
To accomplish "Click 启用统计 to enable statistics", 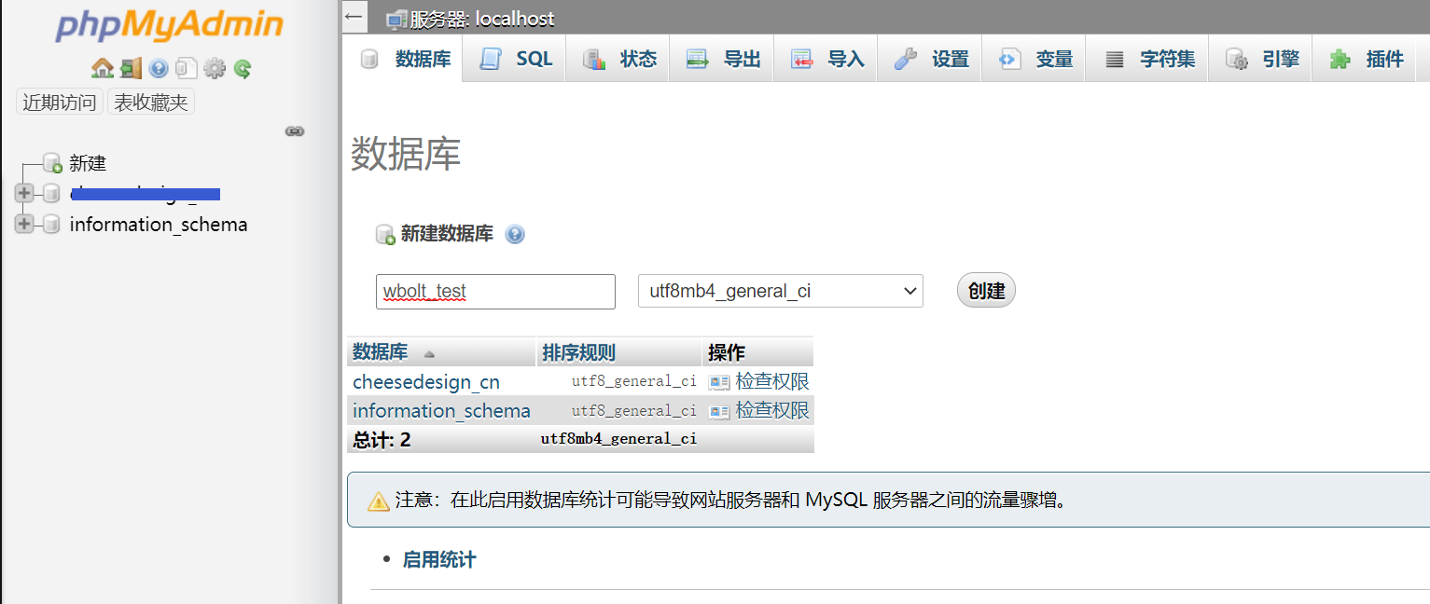I will coord(439,561).
